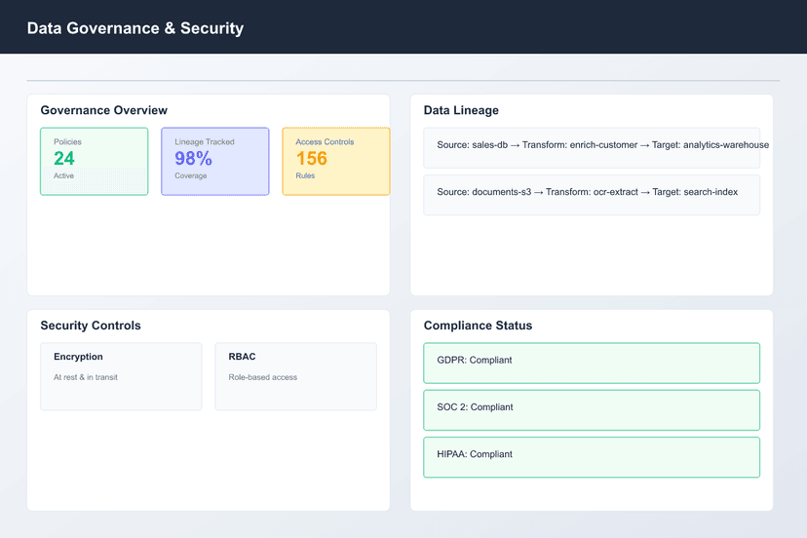Select the SOC 2: Compliant status row
Screen dimensions: 807x538
point(592,409)
